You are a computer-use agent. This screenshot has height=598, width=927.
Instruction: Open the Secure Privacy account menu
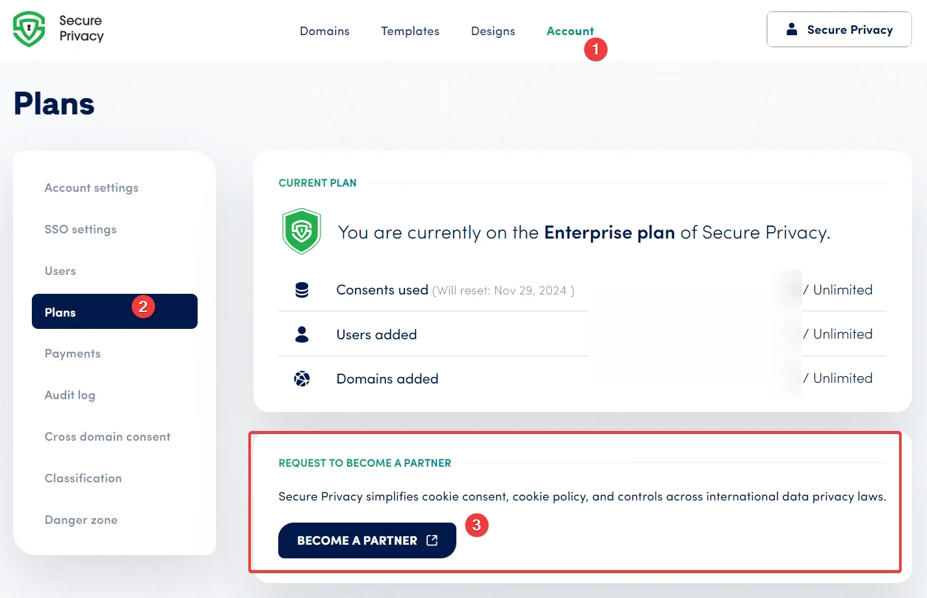pyautogui.click(x=839, y=29)
